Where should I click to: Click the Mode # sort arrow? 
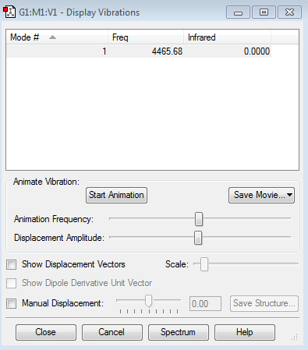tap(52, 37)
